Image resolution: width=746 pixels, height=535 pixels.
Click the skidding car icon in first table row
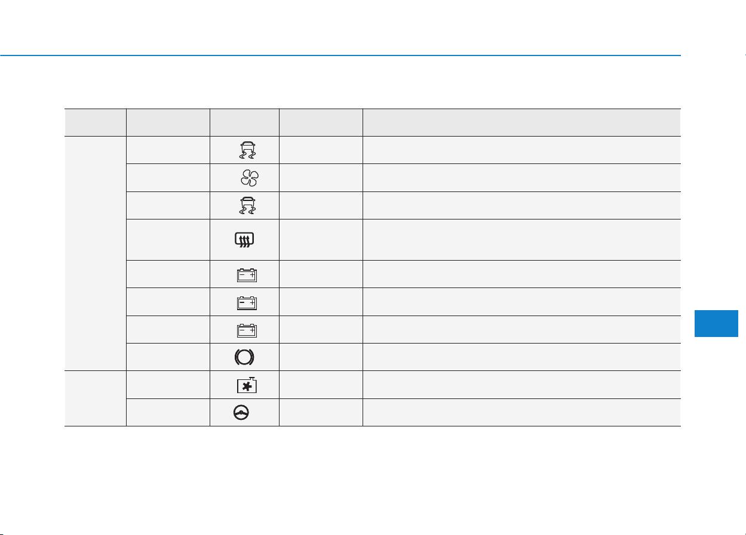(244, 150)
